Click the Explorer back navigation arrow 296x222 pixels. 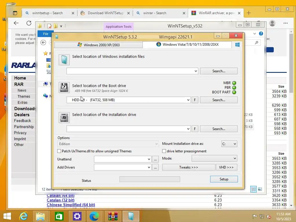pyautogui.click(x=43, y=42)
